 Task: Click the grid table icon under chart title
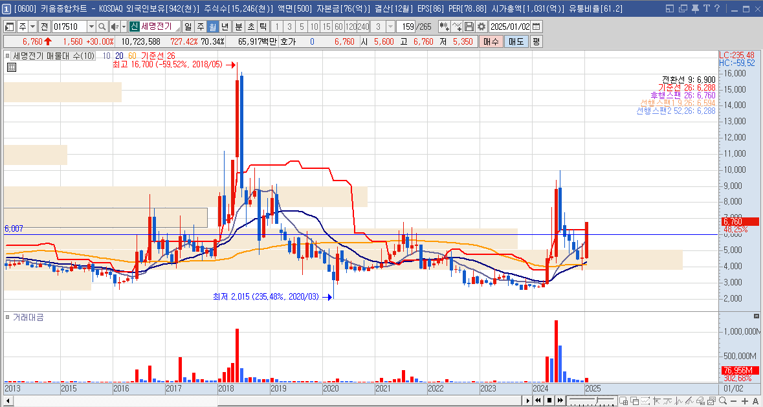coord(12,67)
